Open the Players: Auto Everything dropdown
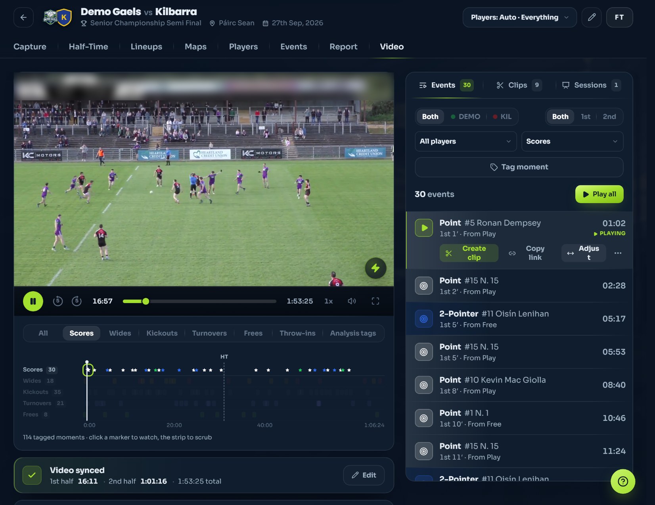The height and width of the screenshot is (505, 655). pyautogui.click(x=519, y=17)
